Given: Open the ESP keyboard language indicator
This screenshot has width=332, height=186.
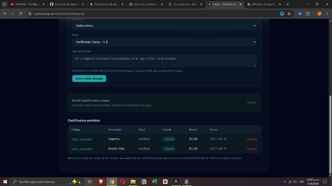Looking at the screenshot, I should pos(302,181).
